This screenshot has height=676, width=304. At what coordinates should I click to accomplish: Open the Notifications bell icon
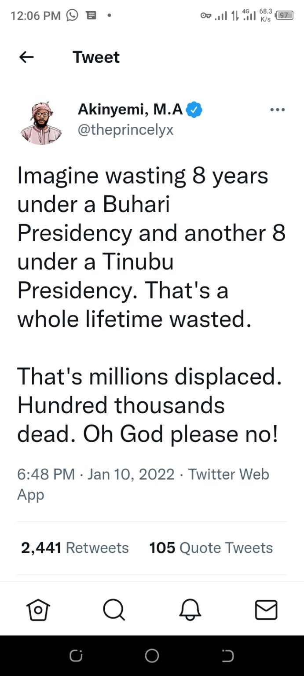[190, 610]
